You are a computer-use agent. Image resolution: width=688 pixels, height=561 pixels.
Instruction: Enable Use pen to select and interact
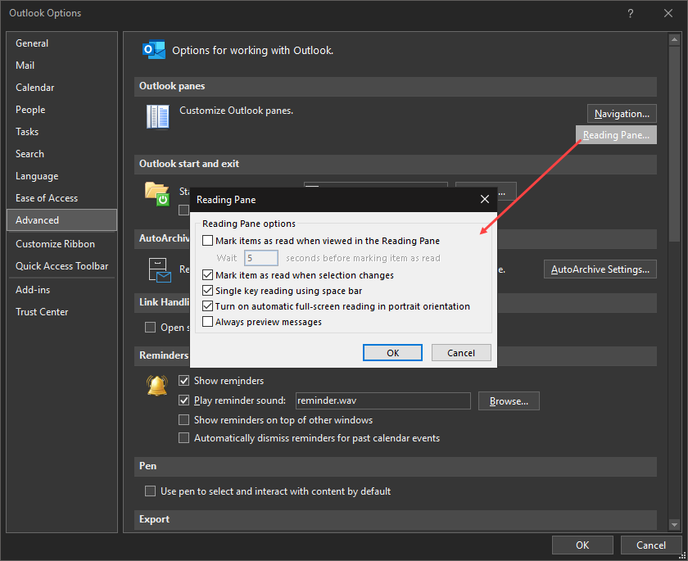click(x=150, y=491)
